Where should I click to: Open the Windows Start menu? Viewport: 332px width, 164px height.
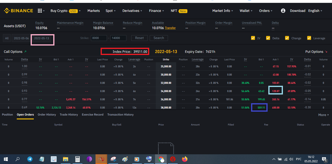pyautogui.click(x=6, y=159)
